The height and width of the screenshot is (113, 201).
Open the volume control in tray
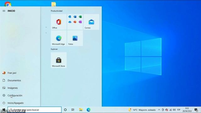point(174,110)
